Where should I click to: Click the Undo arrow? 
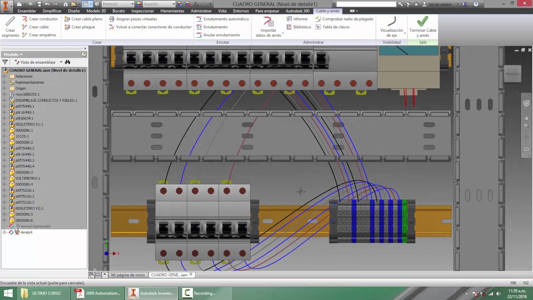point(47,4)
